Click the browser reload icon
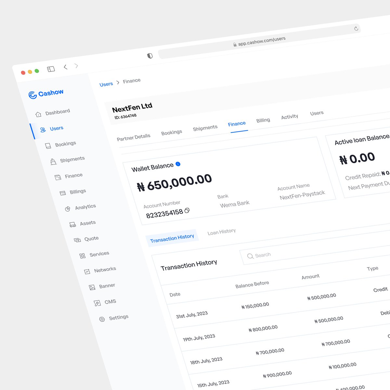This screenshot has width=390, height=390. (356, 29)
